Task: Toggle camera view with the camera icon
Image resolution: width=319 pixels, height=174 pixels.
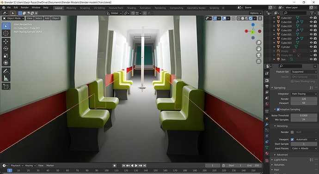Action: coord(258,55)
